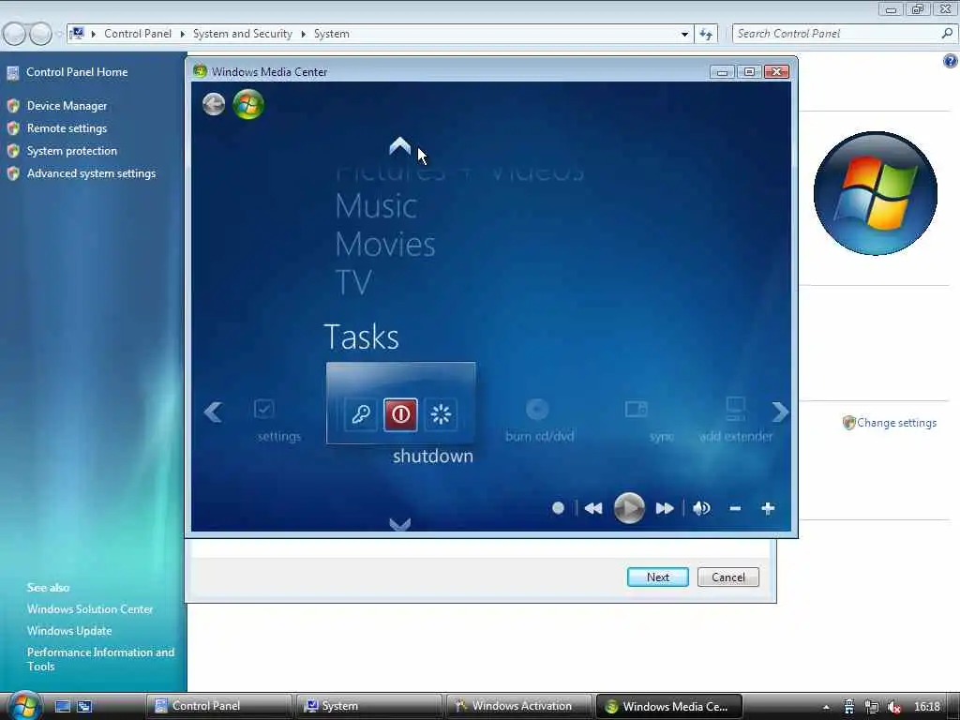
Task: Click the Show Desktop quick launch icon
Action: tap(63, 707)
